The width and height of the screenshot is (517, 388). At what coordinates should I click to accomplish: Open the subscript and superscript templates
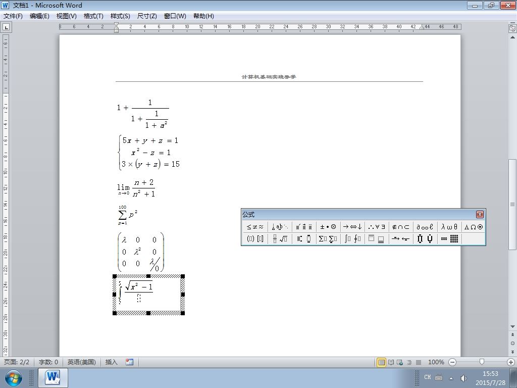[304, 238]
